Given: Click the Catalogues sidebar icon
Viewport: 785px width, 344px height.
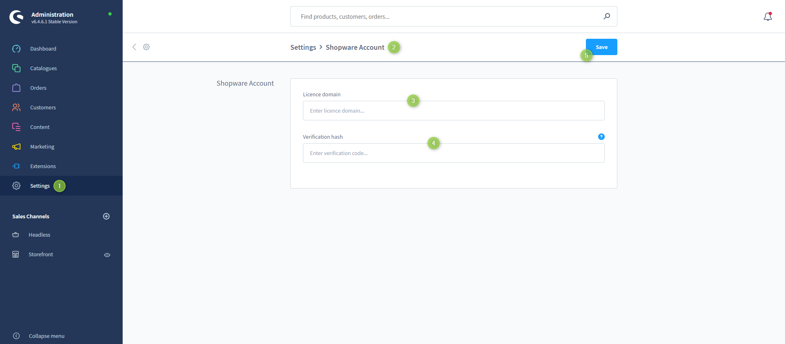Looking at the screenshot, I should [x=16, y=68].
